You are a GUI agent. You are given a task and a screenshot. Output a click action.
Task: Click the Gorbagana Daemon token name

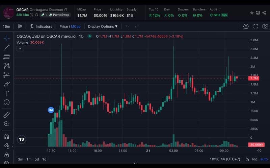coord(46,10)
